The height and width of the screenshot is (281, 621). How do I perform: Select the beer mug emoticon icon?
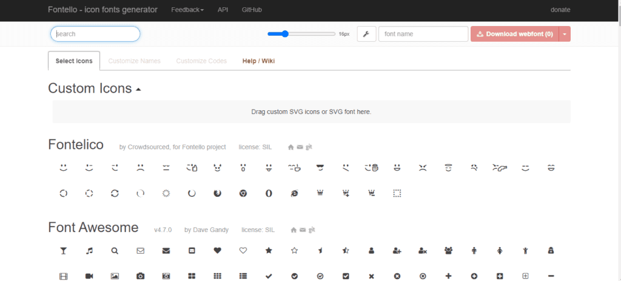coord(372,168)
